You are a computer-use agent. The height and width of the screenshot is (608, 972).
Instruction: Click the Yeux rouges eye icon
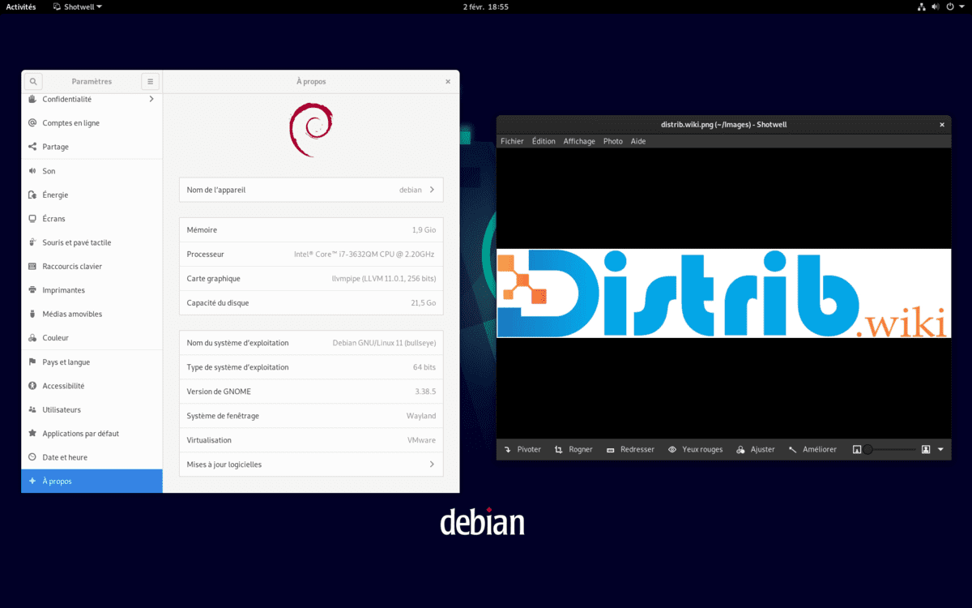click(x=672, y=449)
